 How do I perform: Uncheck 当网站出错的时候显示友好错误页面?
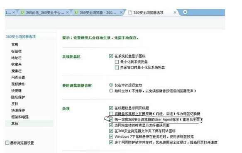(111, 125)
